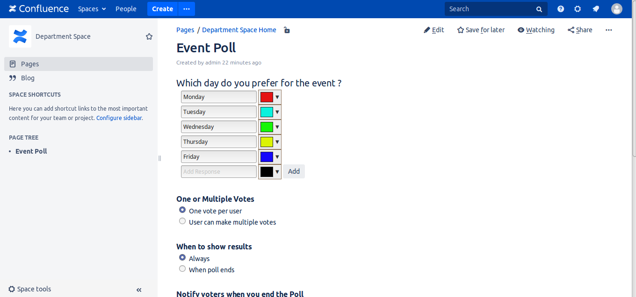This screenshot has height=297, width=636.
Task: Open the People menu item
Action: (x=126, y=9)
